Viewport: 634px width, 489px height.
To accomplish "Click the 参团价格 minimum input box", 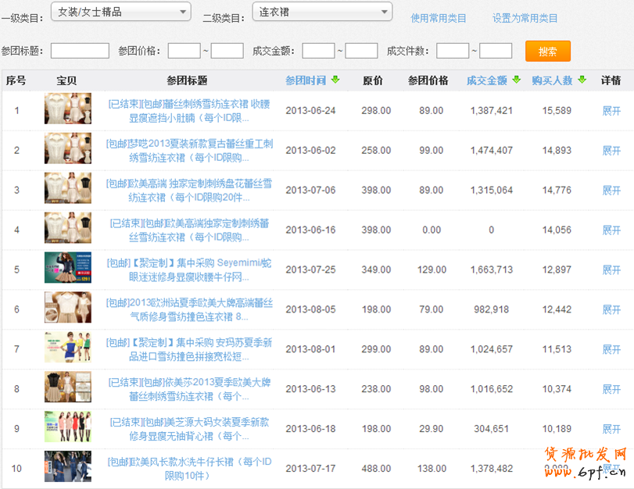I will (184, 51).
